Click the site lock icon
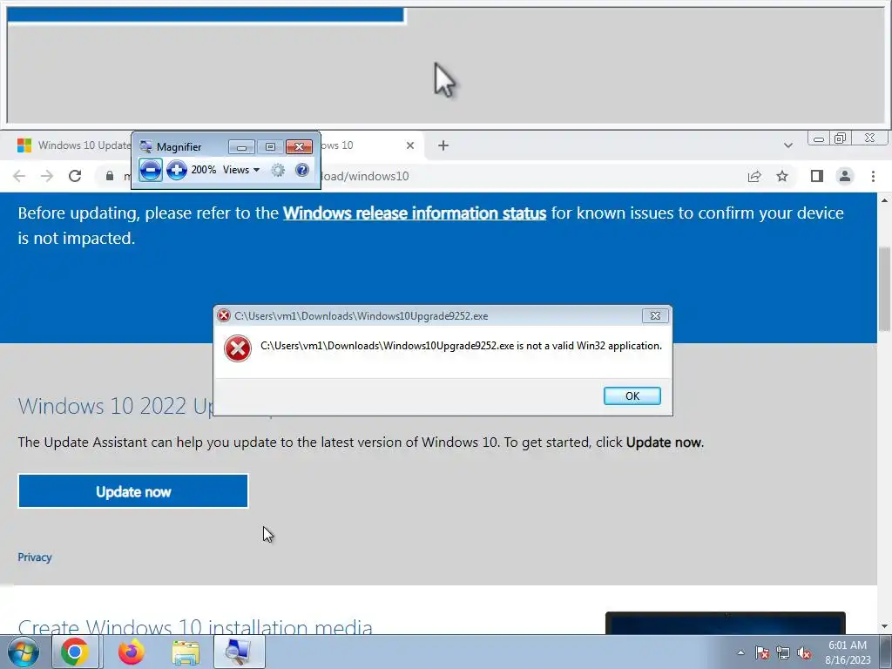Viewport: 892px width, 669px height. tap(110, 176)
